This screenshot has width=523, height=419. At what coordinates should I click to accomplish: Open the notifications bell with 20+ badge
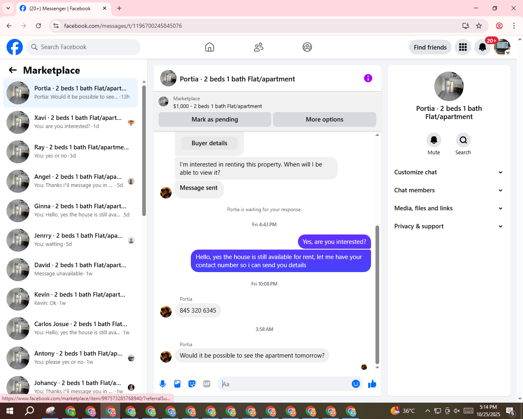point(483,47)
